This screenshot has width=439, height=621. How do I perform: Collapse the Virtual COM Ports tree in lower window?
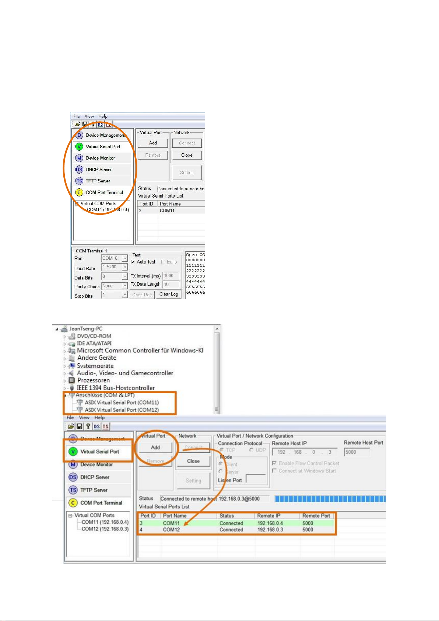pyautogui.click(x=70, y=516)
